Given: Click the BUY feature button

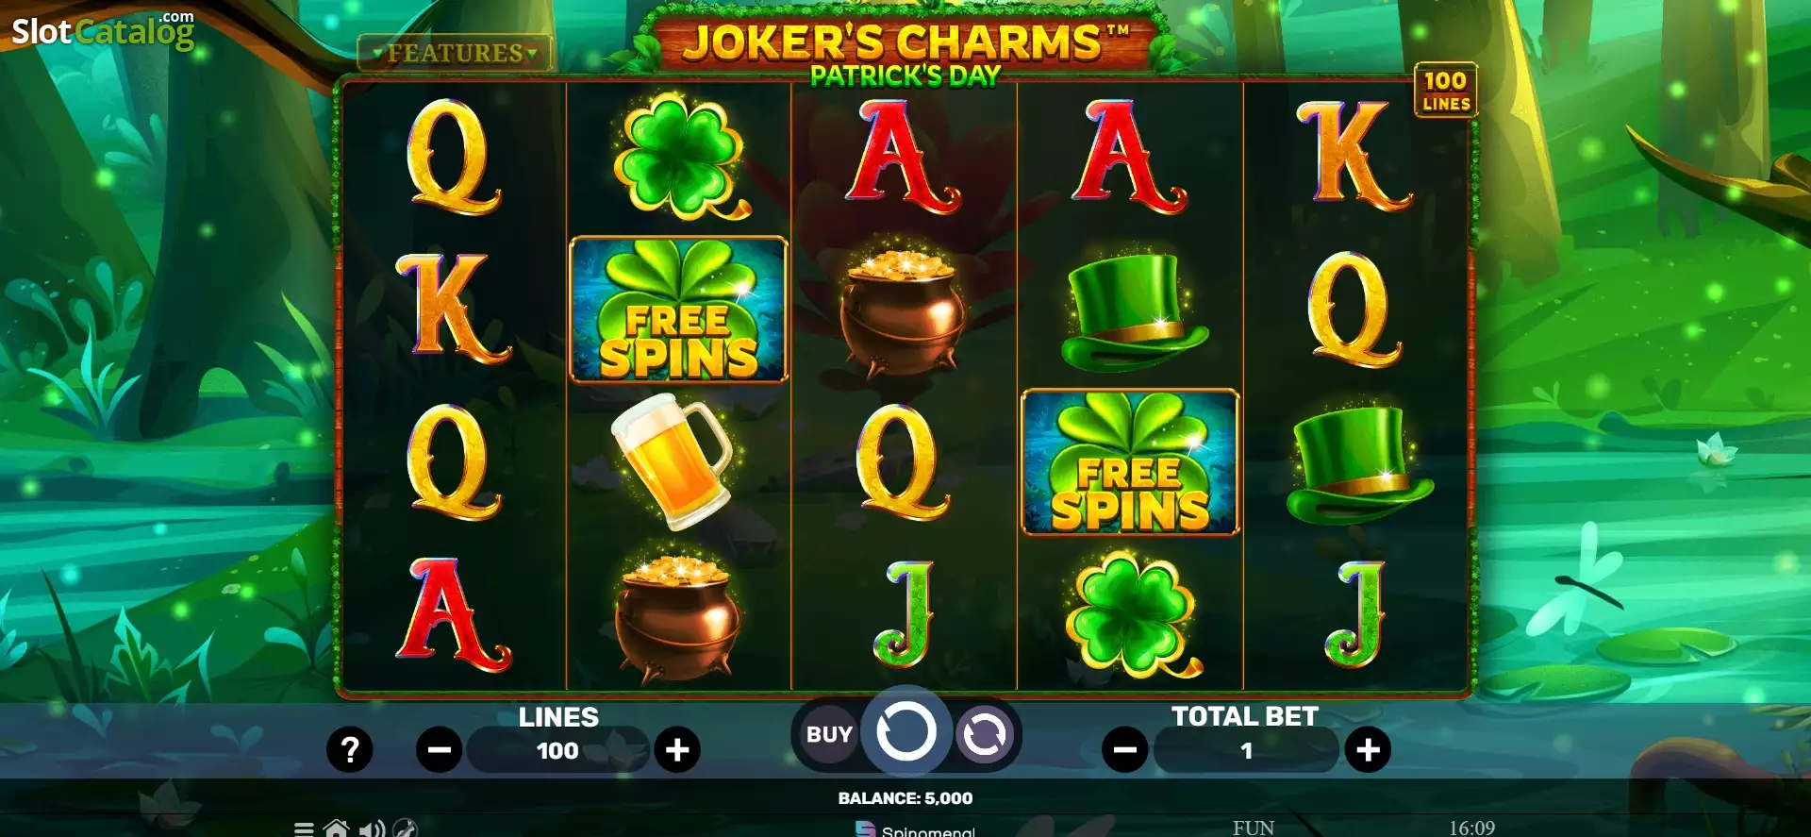Looking at the screenshot, I should coord(828,734).
